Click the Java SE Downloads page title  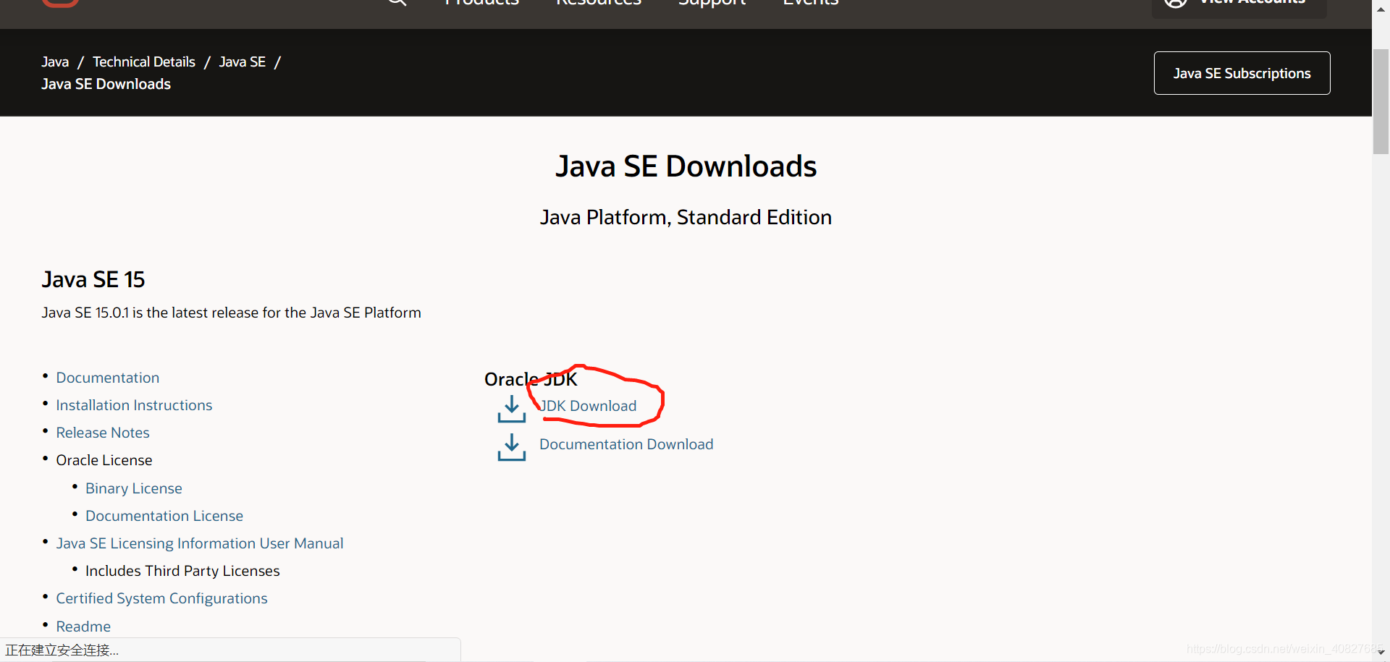pyautogui.click(x=686, y=166)
